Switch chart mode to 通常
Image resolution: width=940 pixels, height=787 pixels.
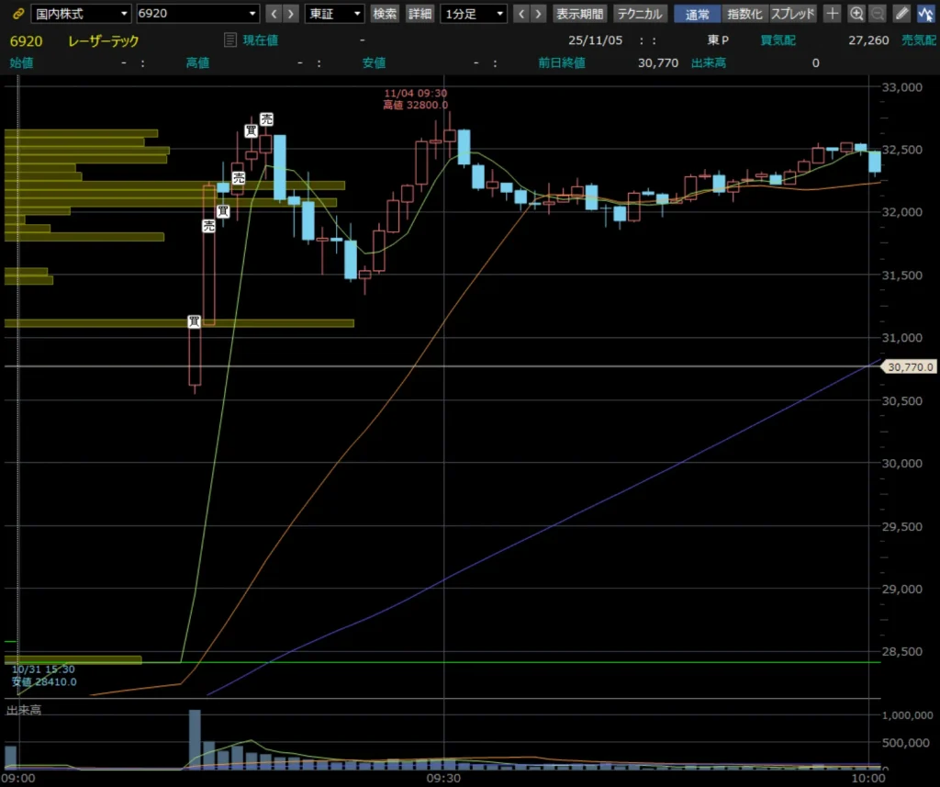[x=697, y=14]
